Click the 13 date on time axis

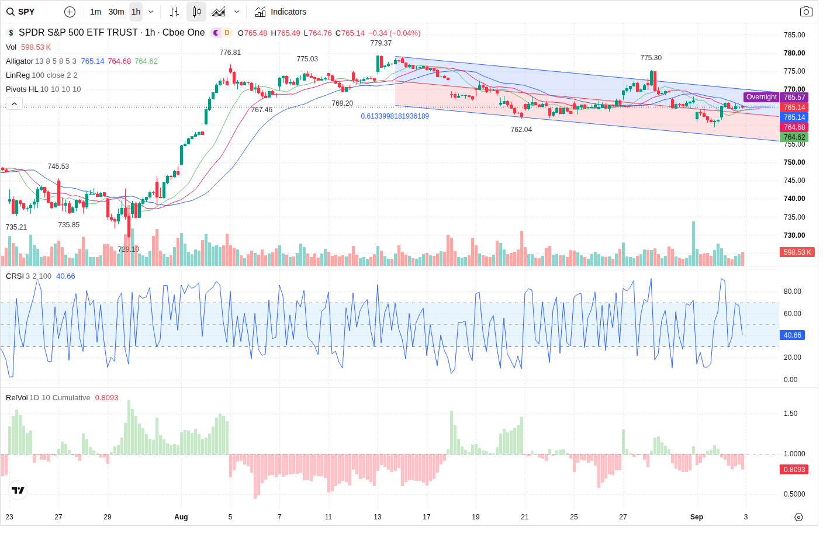378,517
